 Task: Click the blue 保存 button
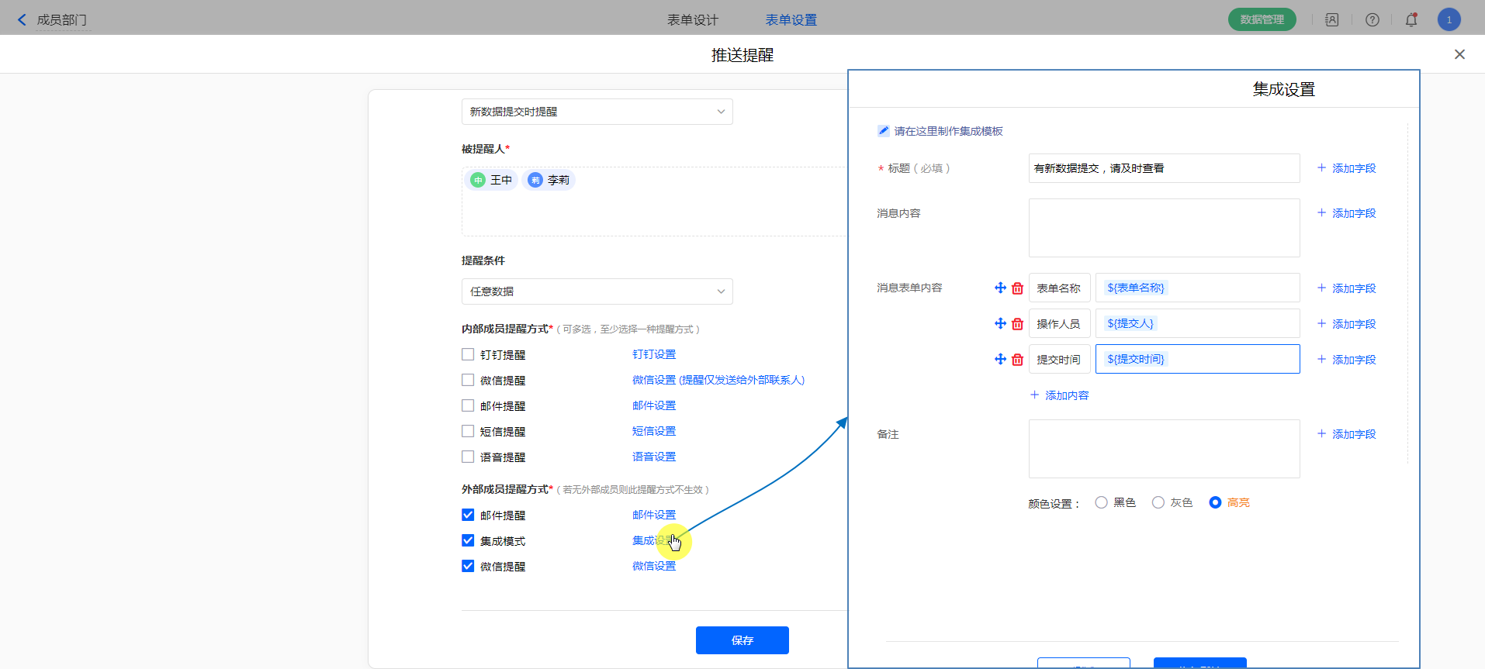pos(742,640)
